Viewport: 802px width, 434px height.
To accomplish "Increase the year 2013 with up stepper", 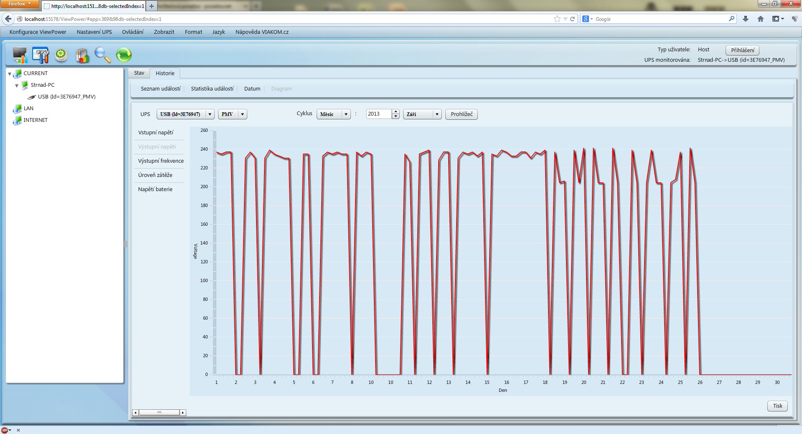I will [396, 111].
